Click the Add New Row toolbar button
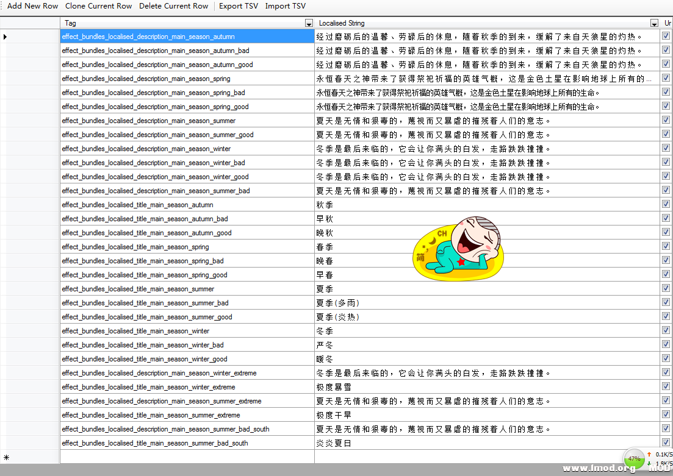673x476 pixels. [x=33, y=6]
